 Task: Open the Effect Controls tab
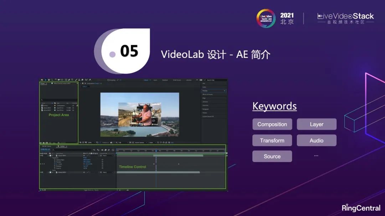tap(62, 83)
